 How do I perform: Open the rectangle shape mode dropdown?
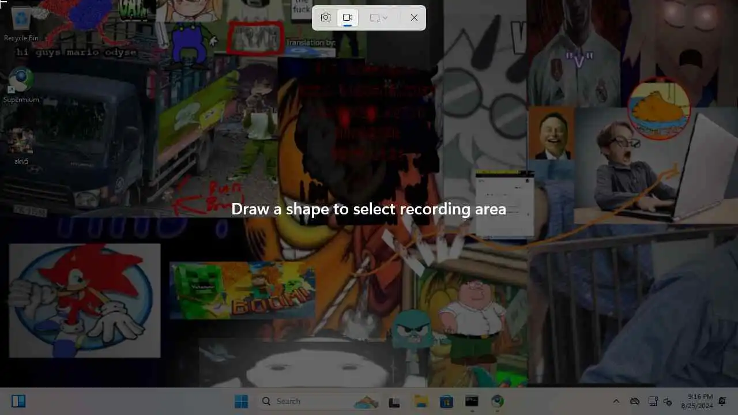(379, 18)
